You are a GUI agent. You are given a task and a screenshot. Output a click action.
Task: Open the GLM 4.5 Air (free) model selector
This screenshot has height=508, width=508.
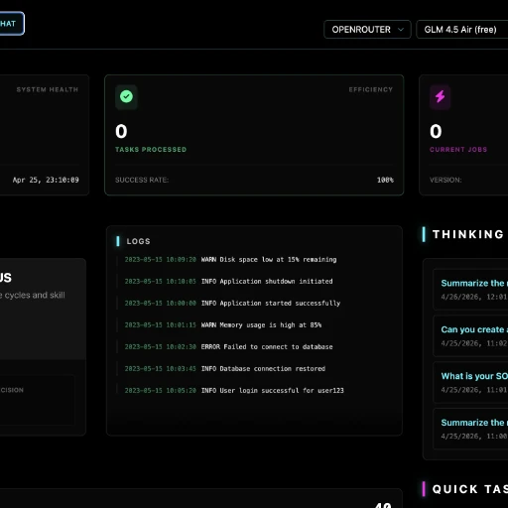(x=462, y=30)
